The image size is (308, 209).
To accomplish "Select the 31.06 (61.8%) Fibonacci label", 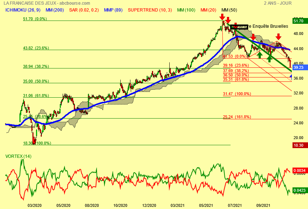I will (36, 95).
